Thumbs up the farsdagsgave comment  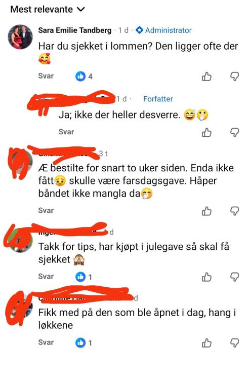(x=206, y=211)
